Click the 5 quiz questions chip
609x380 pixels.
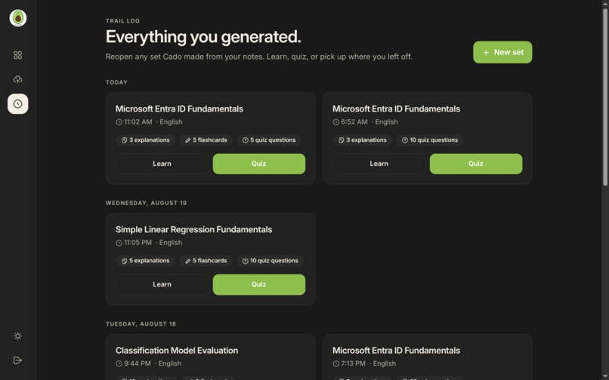[269, 140]
